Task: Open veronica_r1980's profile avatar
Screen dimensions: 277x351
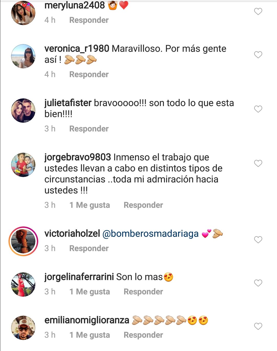Action: 23,56
